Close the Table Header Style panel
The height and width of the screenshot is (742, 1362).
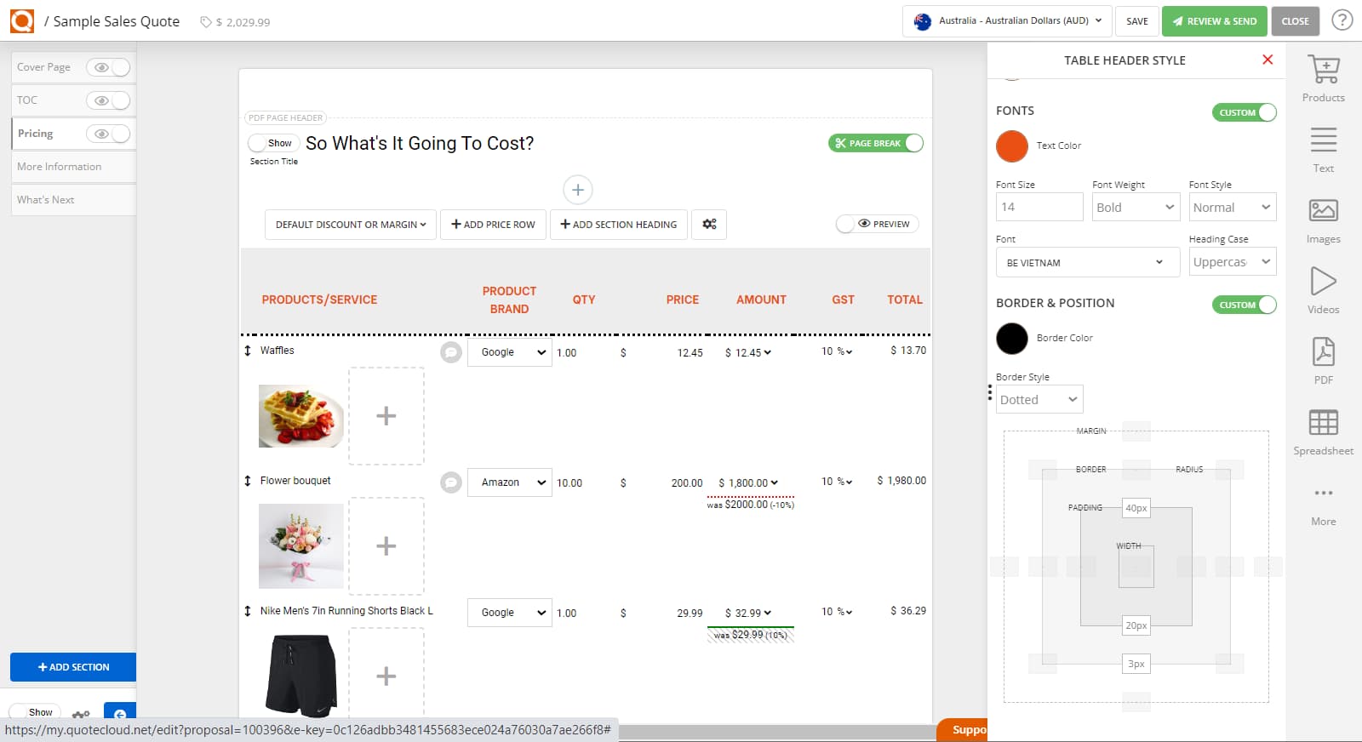click(1268, 60)
